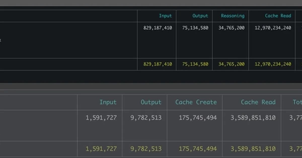Click the Cache Read header in the bottom table

258,102
